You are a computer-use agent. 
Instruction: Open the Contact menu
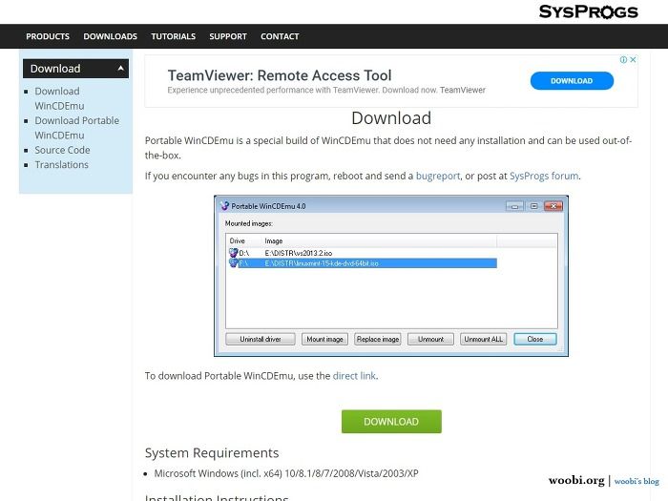tap(280, 36)
